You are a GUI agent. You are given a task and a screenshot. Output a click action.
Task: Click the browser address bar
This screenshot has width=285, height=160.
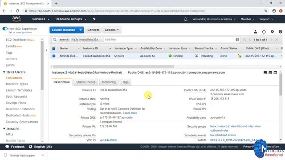(117, 11)
